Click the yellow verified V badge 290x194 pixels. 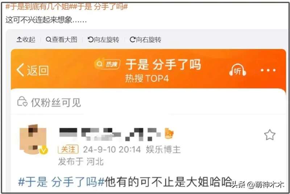(x=43, y=150)
